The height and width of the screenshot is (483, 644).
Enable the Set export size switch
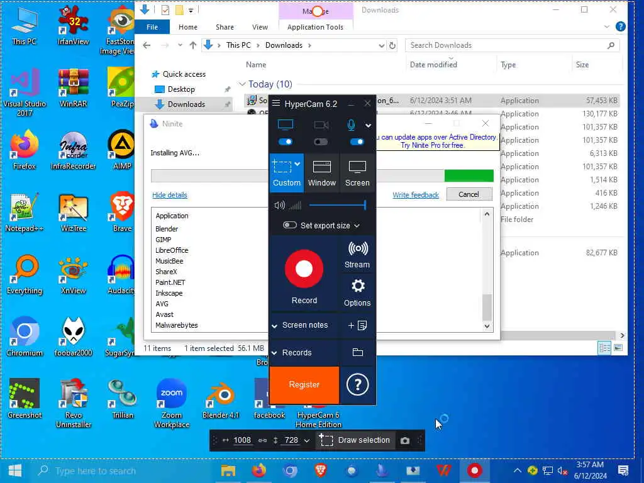coord(289,225)
